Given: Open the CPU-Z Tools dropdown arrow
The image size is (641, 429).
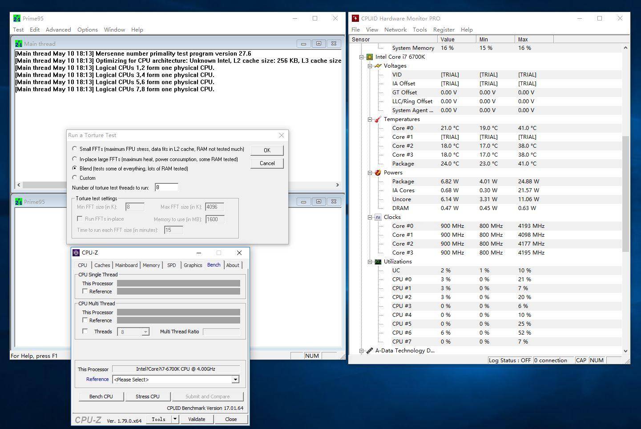Looking at the screenshot, I should 175,419.
